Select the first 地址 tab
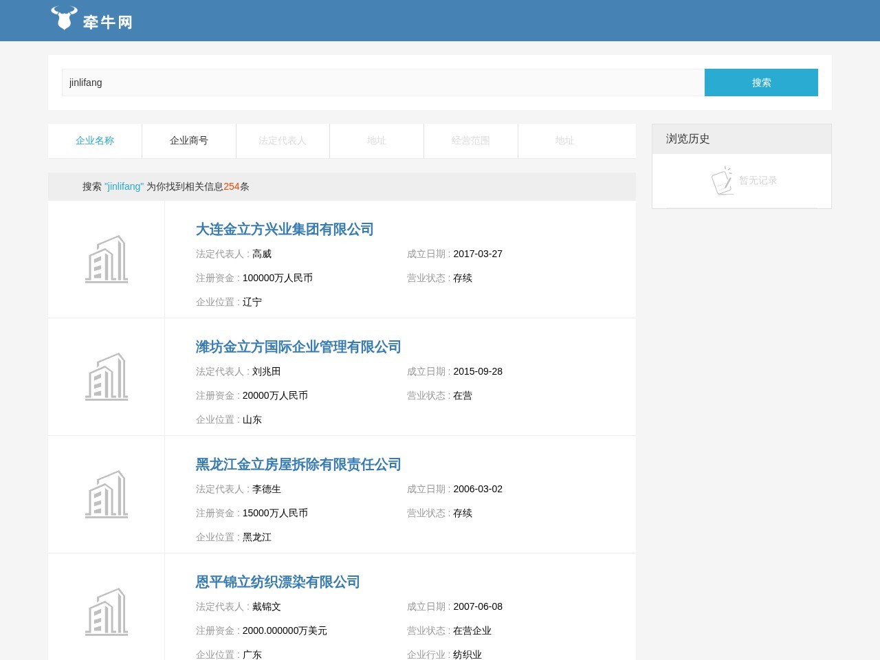880x660 pixels. 377,141
